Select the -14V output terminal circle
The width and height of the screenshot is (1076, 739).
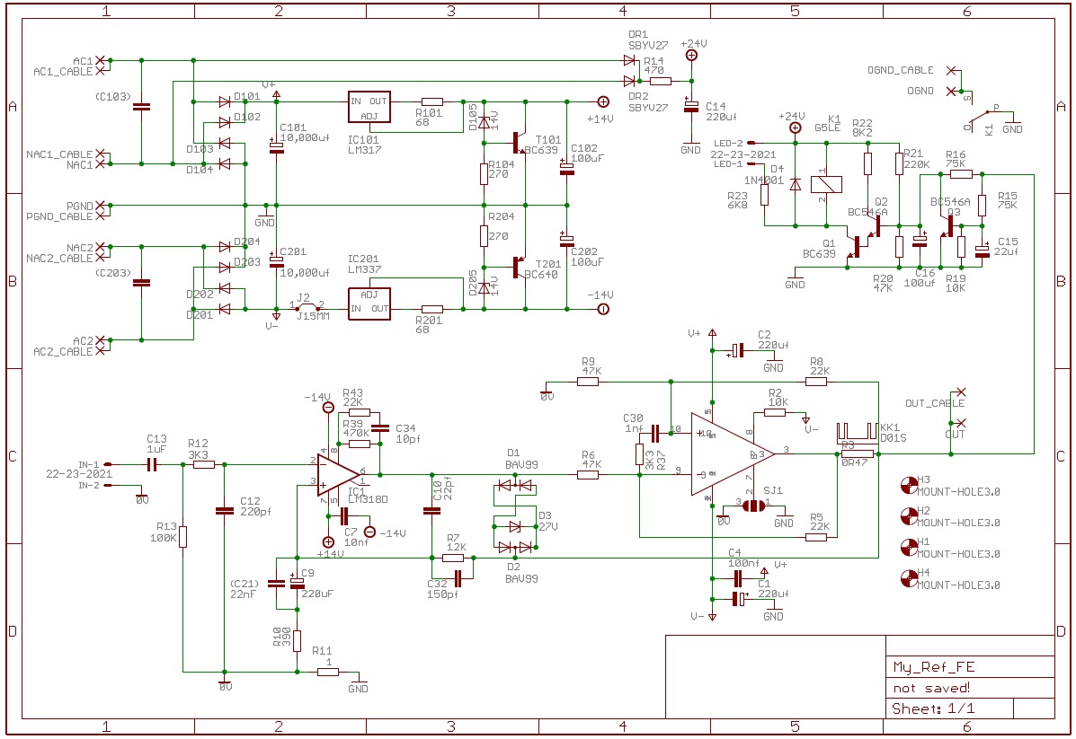point(603,309)
